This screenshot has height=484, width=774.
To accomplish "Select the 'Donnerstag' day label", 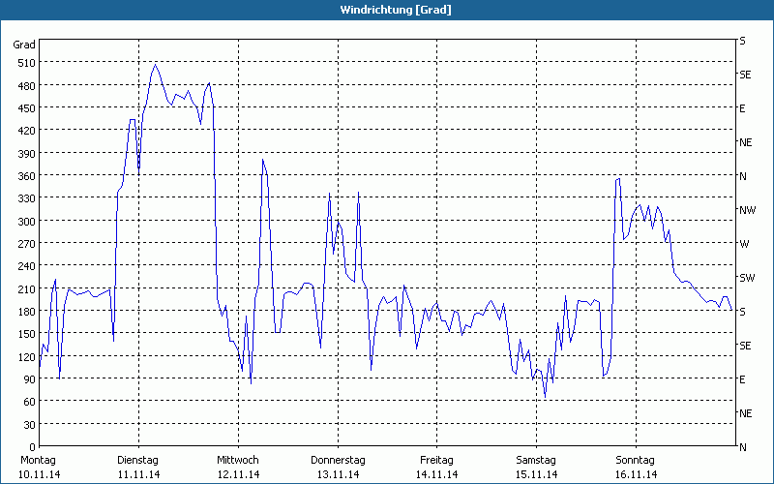I will [338, 461].
